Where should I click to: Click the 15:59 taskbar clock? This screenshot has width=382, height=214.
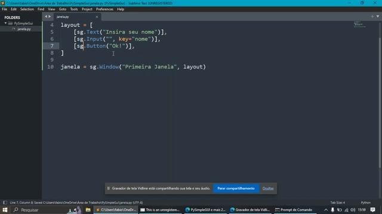click(x=362, y=210)
